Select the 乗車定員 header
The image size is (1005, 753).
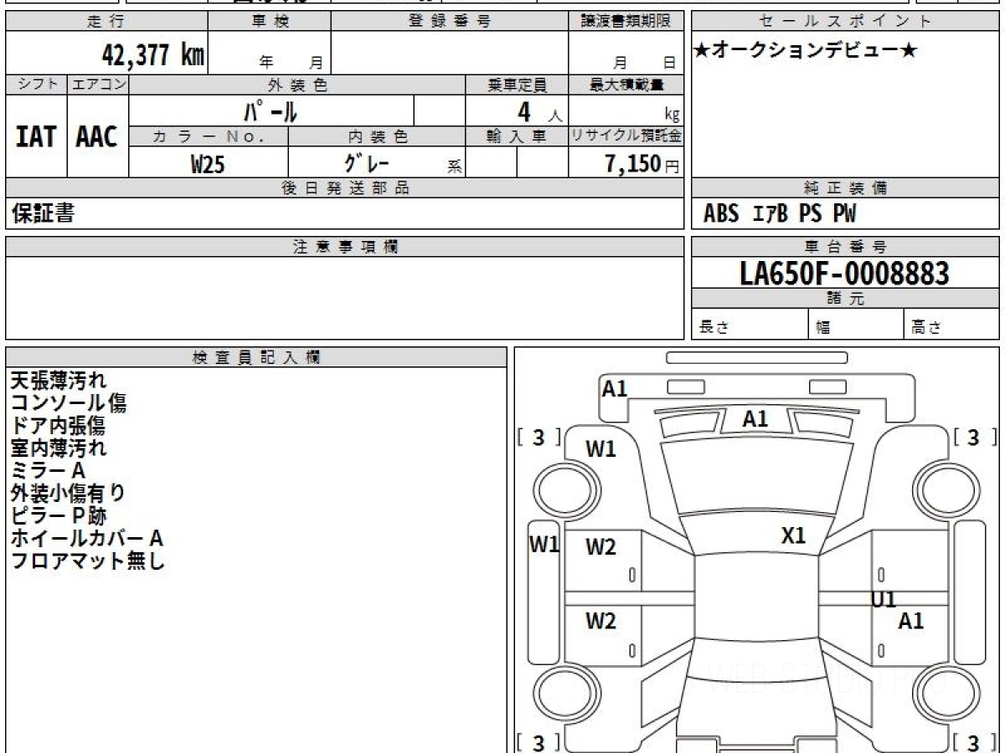pyautogui.click(x=517, y=85)
